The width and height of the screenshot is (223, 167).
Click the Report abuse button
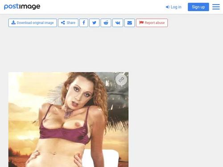click(x=152, y=23)
